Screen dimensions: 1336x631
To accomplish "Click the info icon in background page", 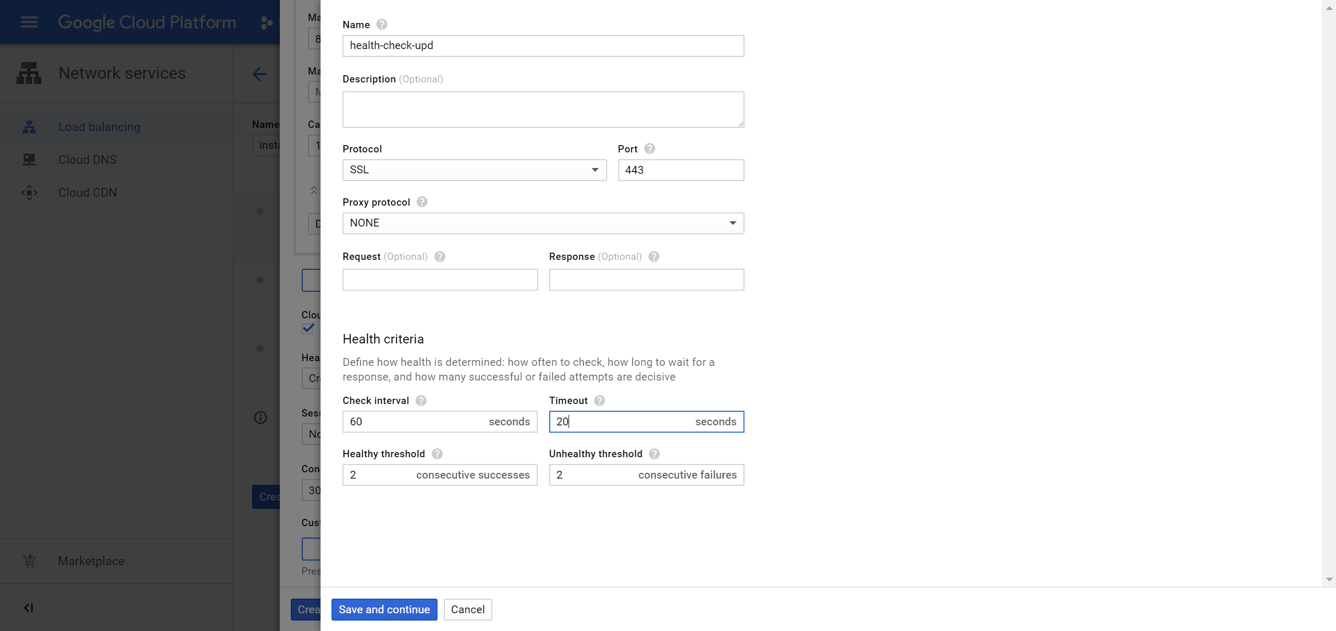I will (260, 418).
